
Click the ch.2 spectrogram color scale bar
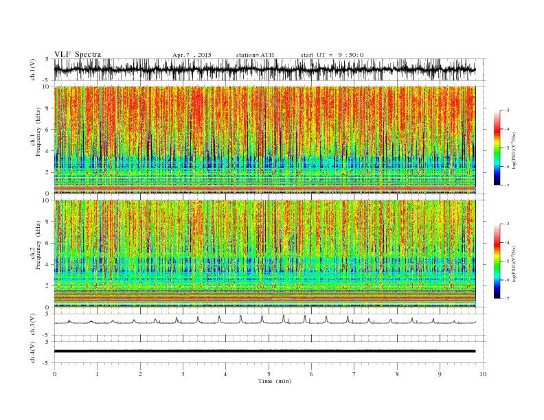[x=497, y=261]
